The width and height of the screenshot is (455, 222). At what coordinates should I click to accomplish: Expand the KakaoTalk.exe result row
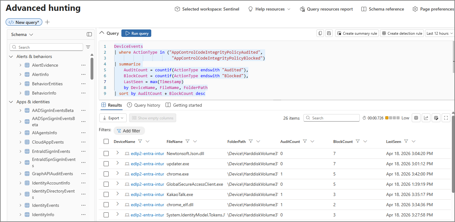[117, 193]
